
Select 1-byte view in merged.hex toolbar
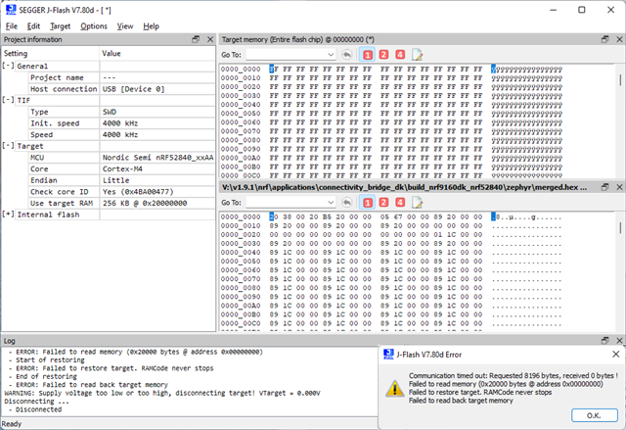[x=367, y=202]
